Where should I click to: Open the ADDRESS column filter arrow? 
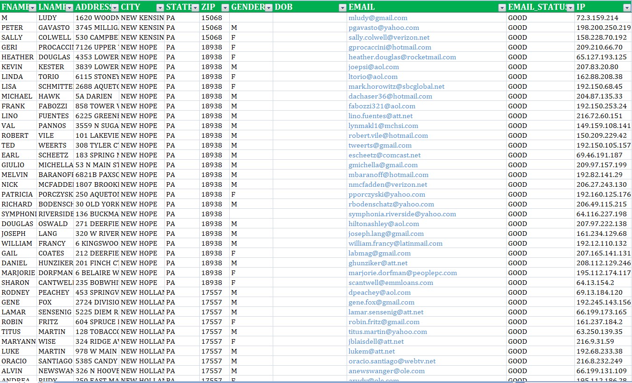(115, 7)
